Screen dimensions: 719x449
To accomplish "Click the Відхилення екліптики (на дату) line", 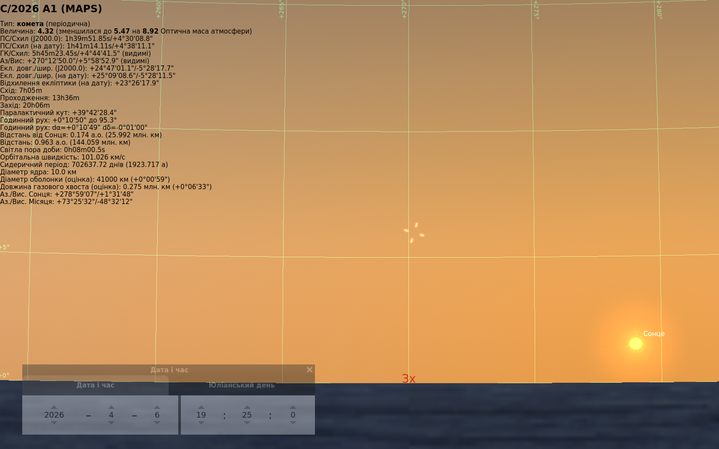I will tap(80, 83).
